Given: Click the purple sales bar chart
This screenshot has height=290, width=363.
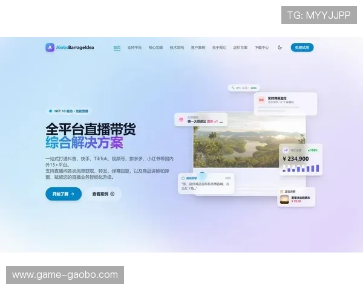Looking at the screenshot, I should tap(301, 168).
